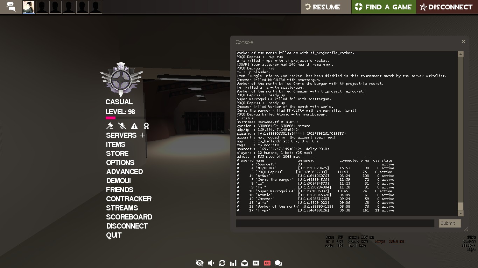478x268 pixels.
Task: Click the 'Casual' rank label
Action: [x=119, y=102]
